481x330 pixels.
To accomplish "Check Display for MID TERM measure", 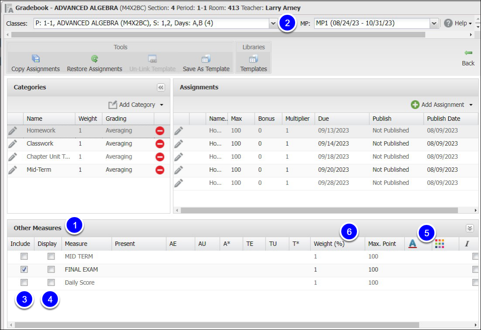I will (51, 256).
